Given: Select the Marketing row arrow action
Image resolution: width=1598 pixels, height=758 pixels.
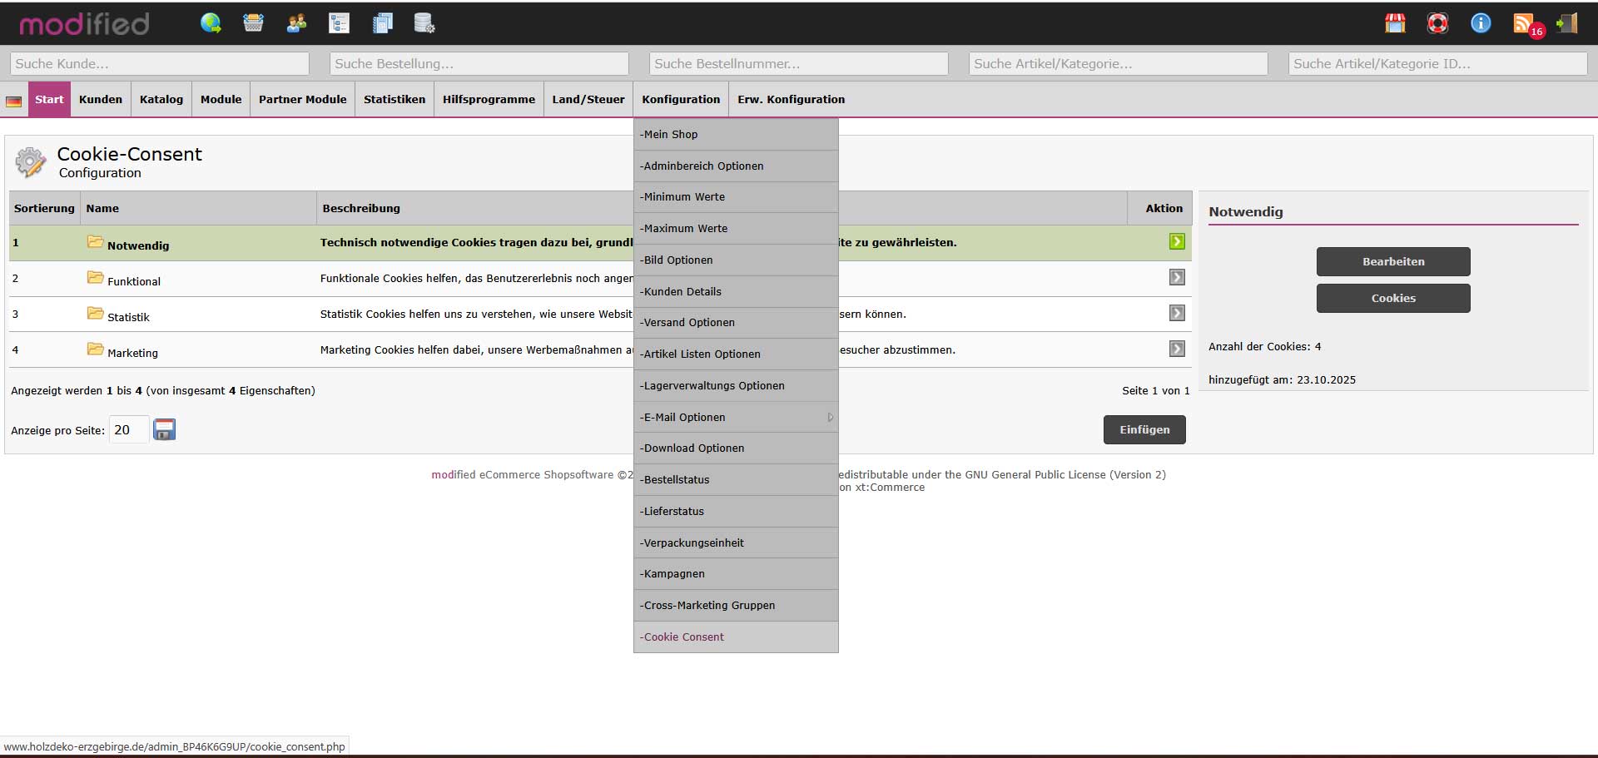Looking at the screenshot, I should point(1176,349).
